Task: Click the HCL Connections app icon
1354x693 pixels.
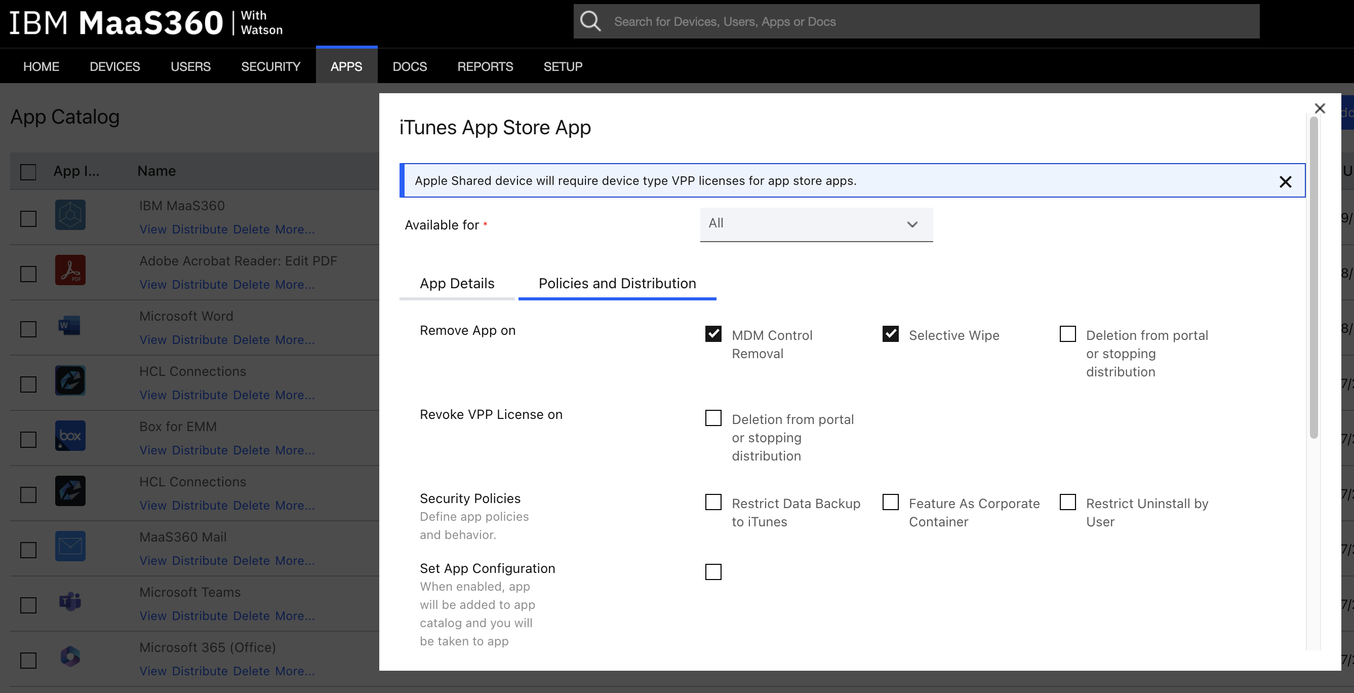Action: (70, 380)
